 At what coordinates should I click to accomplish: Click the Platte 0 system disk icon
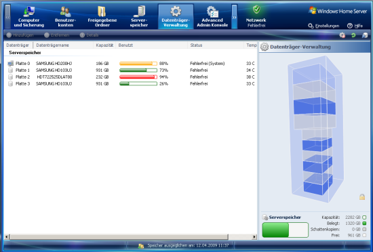pyautogui.click(x=10, y=64)
